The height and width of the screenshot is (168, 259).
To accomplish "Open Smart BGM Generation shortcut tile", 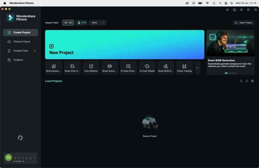I will [166, 68].
